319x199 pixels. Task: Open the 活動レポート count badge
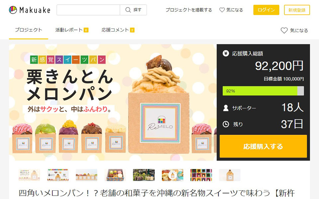(86, 30)
